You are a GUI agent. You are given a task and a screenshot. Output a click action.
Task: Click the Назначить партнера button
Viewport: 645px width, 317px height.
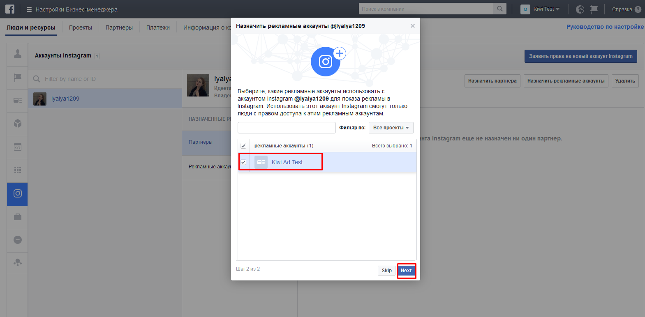point(492,81)
